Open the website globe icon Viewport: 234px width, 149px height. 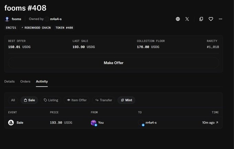coord(178,19)
